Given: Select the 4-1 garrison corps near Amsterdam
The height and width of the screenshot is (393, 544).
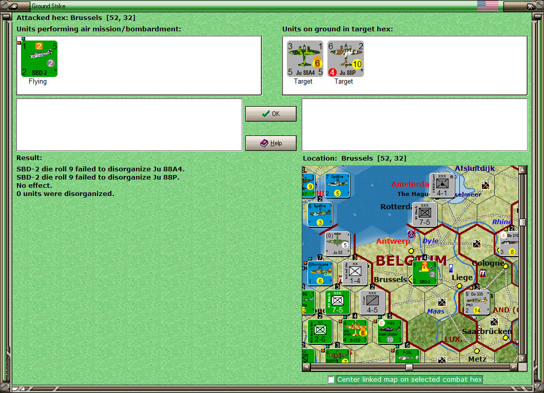Looking at the screenshot, I should [x=442, y=185].
